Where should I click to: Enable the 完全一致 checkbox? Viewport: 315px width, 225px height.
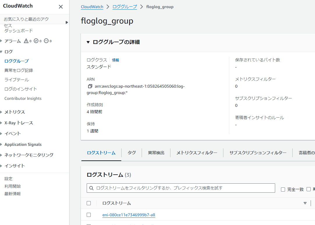coord(283,189)
